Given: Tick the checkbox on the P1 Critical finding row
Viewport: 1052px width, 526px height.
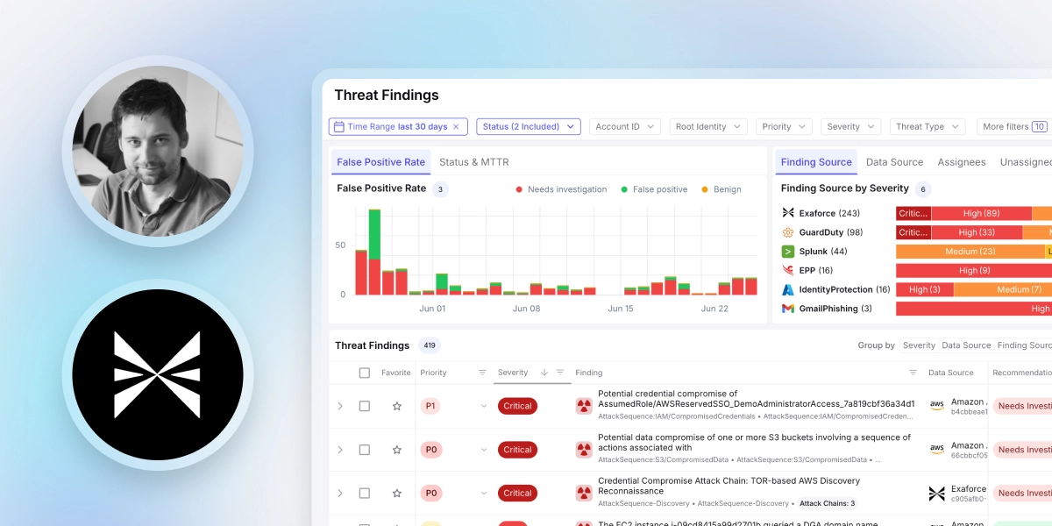Looking at the screenshot, I should [x=364, y=405].
